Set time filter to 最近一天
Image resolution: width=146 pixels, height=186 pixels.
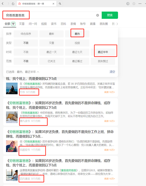51,52
